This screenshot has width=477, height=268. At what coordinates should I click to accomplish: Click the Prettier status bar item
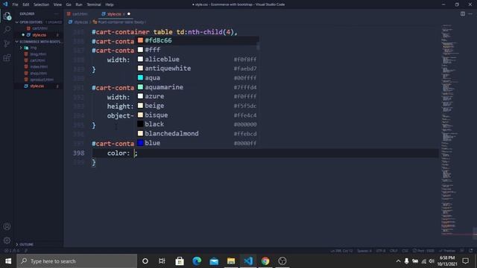[x=447, y=251]
